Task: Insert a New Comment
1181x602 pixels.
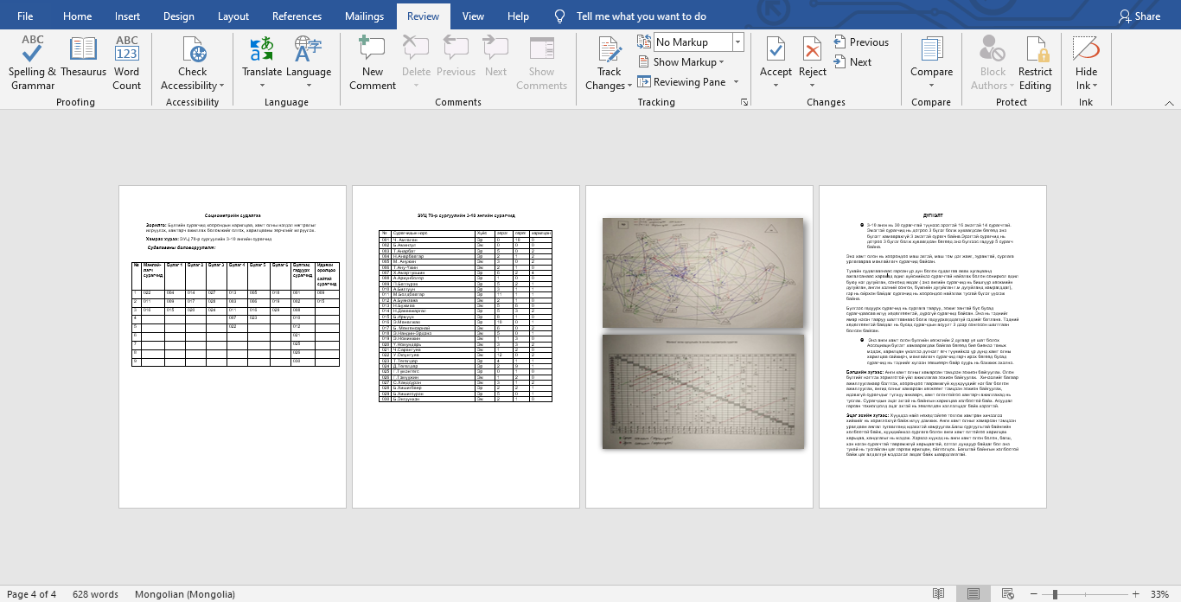Action: [372, 62]
